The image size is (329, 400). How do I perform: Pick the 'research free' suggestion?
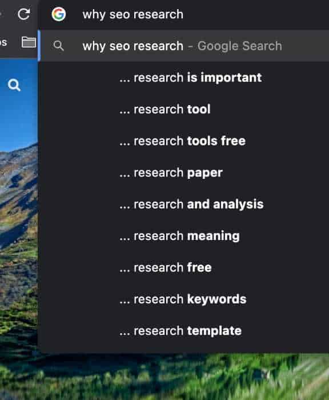coord(166,267)
